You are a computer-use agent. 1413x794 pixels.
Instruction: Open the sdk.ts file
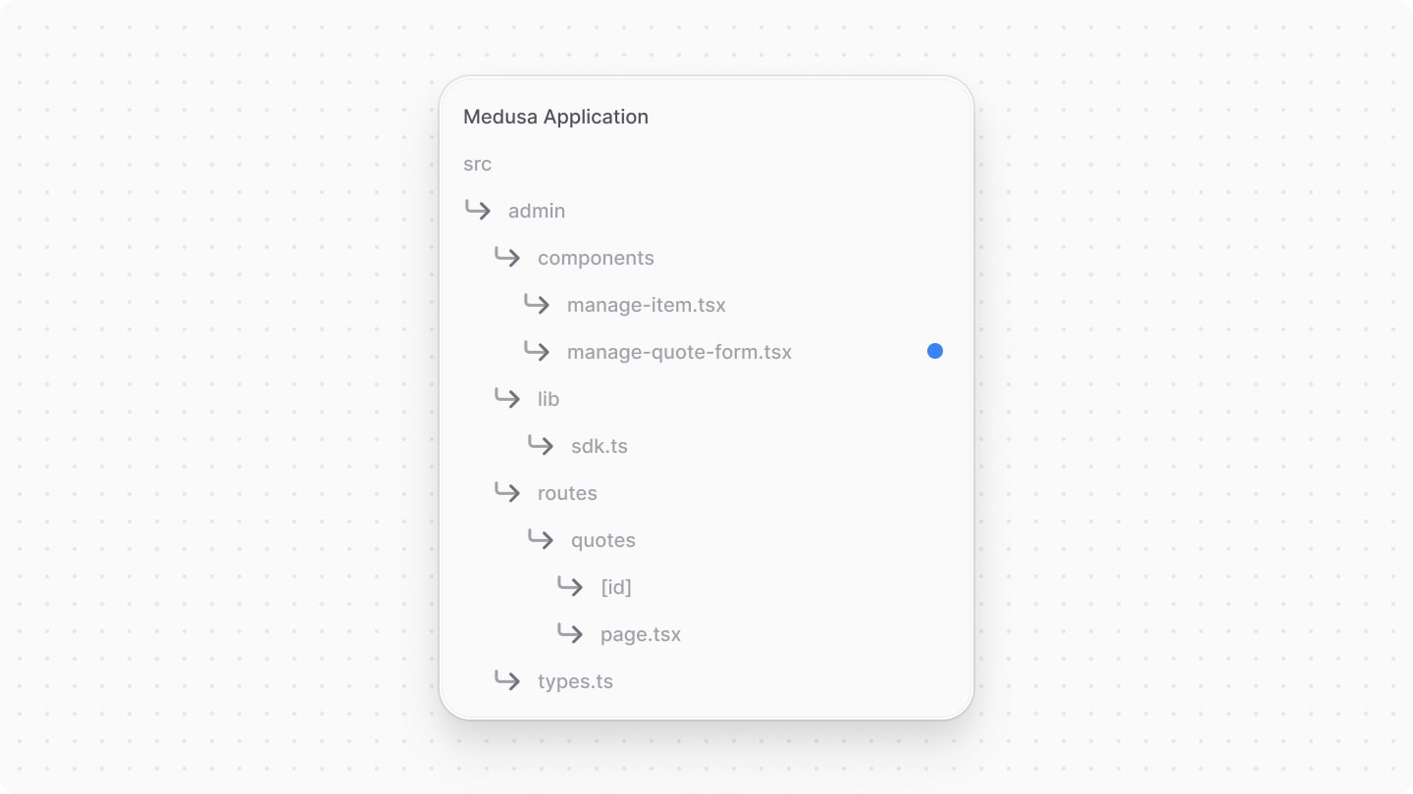coord(600,445)
